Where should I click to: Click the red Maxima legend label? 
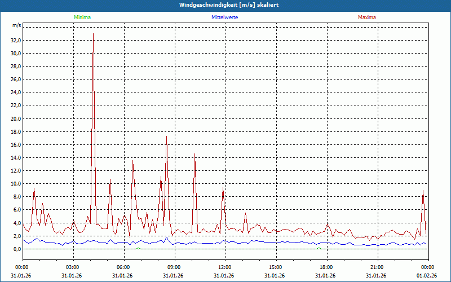coord(367,17)
